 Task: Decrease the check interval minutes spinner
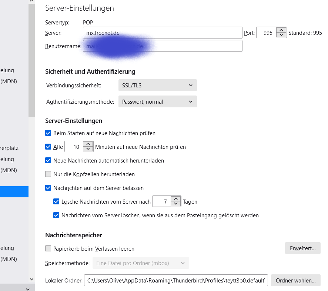click(88, 149)
